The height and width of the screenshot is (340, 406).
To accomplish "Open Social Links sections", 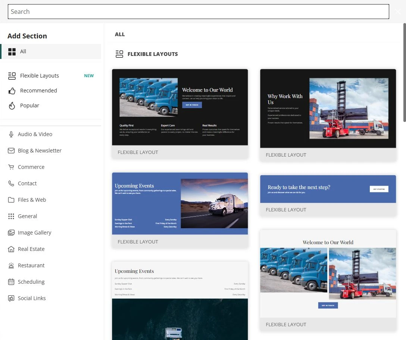I will click(x=51, y=298).
